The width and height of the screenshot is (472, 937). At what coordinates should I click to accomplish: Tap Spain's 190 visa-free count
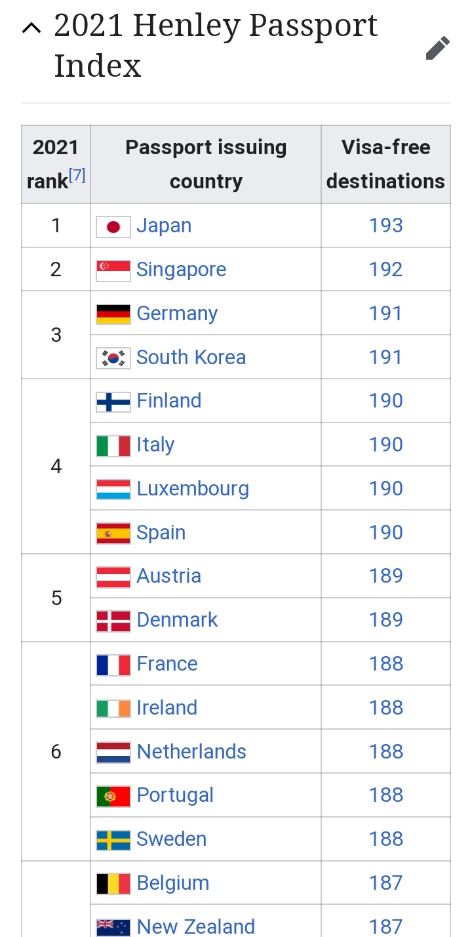pyautogui.click(x=385, y=533)
